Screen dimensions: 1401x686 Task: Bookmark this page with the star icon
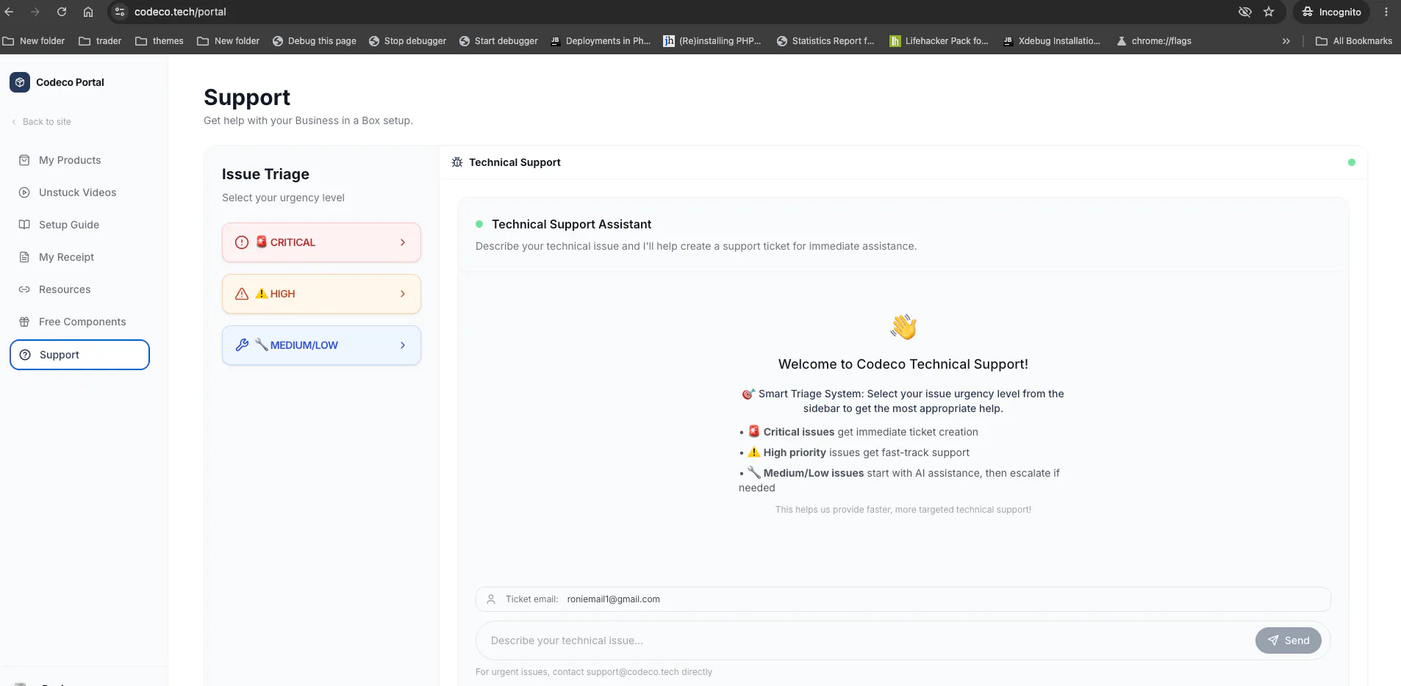point(1269,12)
